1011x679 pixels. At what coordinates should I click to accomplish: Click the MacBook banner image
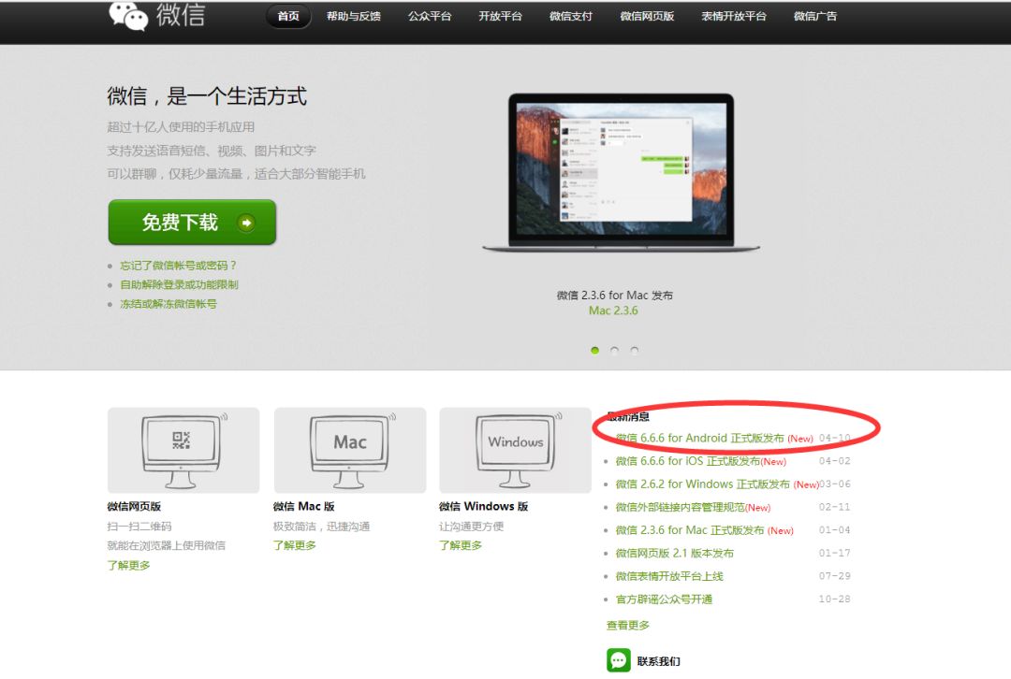pos(621,173)
